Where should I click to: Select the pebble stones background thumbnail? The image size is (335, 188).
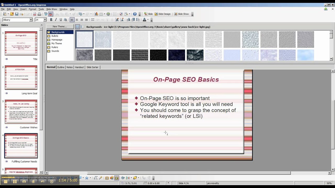click(x=250, y=39)
